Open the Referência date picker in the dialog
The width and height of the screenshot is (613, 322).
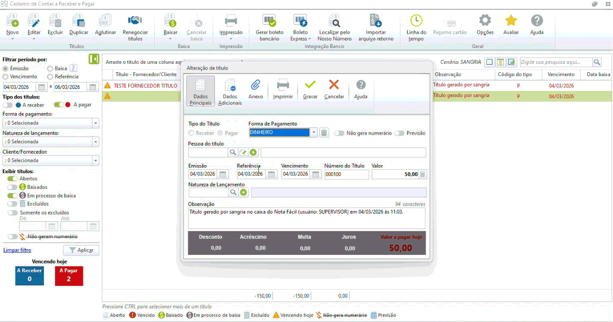coord(271,175)
